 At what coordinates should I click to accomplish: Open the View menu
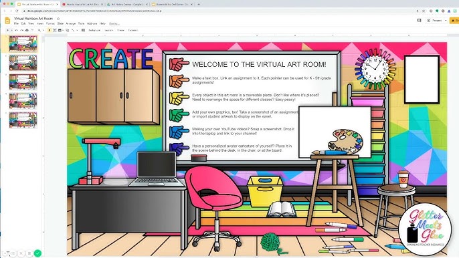point(31,23)
